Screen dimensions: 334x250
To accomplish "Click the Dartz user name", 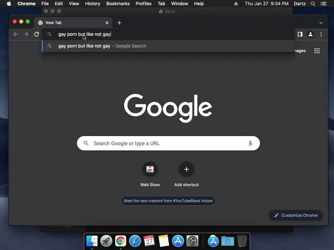I will [x=299, y=4].
